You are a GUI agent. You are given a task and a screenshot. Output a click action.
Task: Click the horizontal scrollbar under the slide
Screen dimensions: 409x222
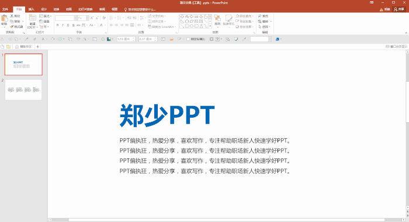click(x=227, y=220)
